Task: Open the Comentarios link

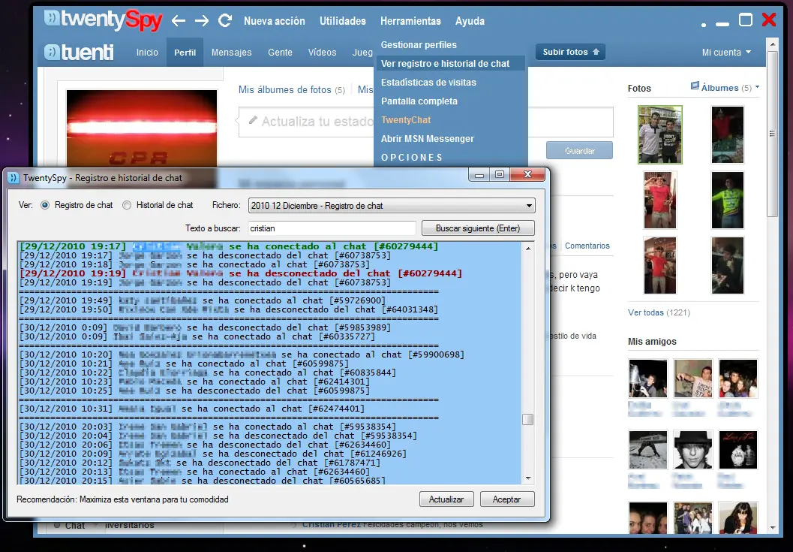Action: tap(587, 246)
